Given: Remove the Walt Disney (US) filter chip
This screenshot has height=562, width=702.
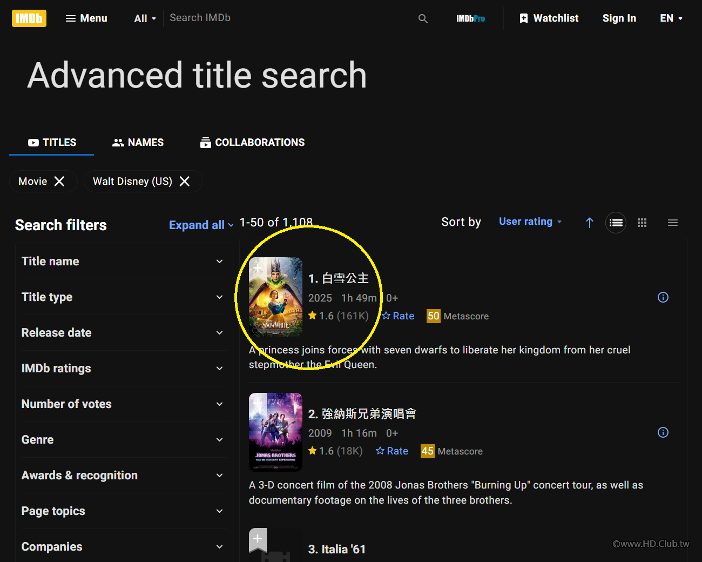Looking at the screenshot, I should [185, 182].
